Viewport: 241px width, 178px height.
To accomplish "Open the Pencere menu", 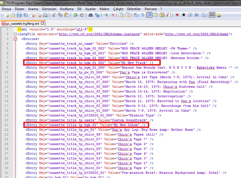I will 151,9.
